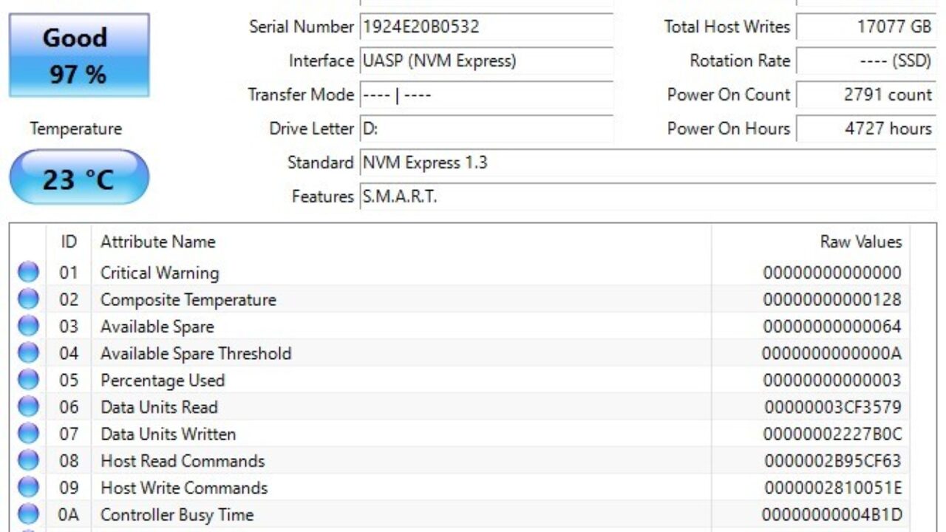Click the blue dot beside Critical Warning

28,273
